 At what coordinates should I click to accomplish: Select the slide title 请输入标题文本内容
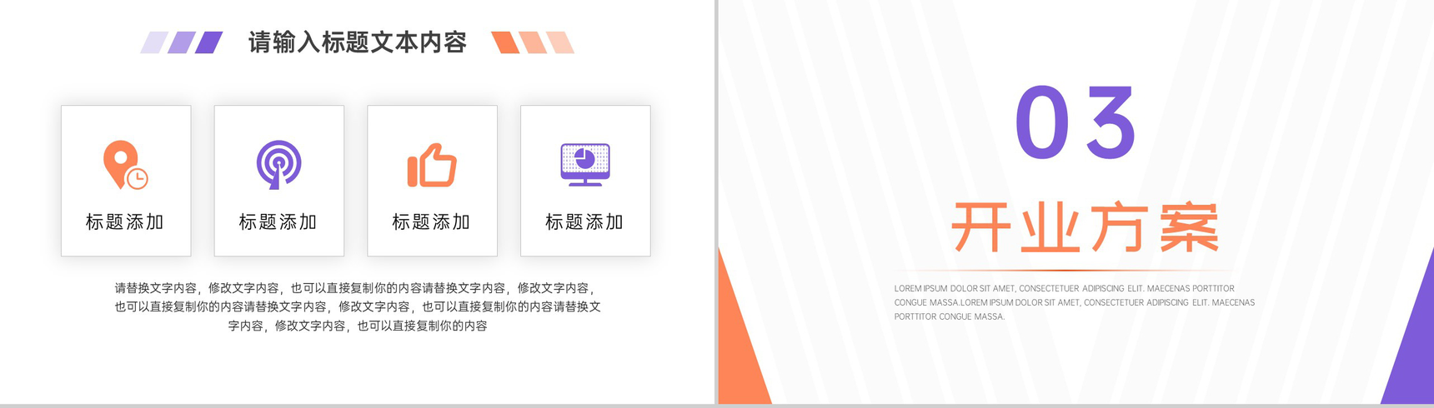(358, 42)
